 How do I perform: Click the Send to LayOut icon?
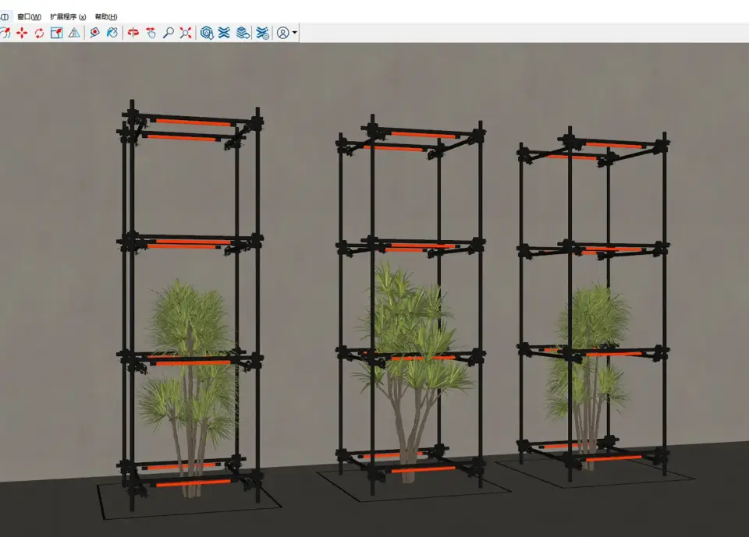[x=243, y=33]
